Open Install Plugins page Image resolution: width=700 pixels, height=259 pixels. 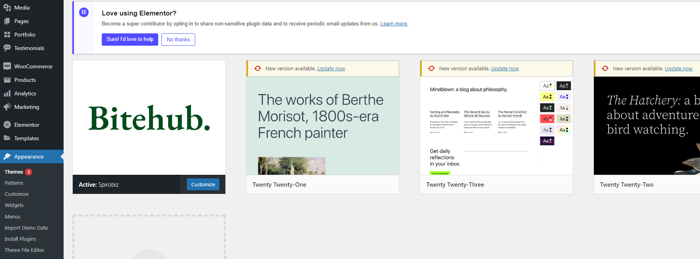coord(20,239)
